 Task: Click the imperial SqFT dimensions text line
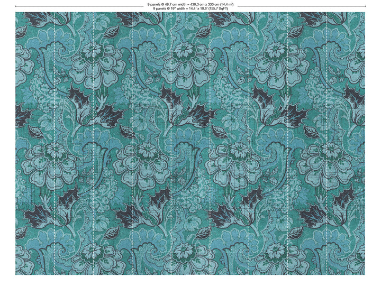pos(190,8)
